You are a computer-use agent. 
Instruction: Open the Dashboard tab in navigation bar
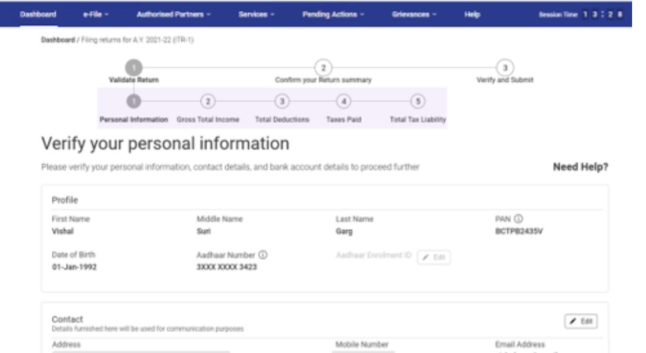click(38, 15)
